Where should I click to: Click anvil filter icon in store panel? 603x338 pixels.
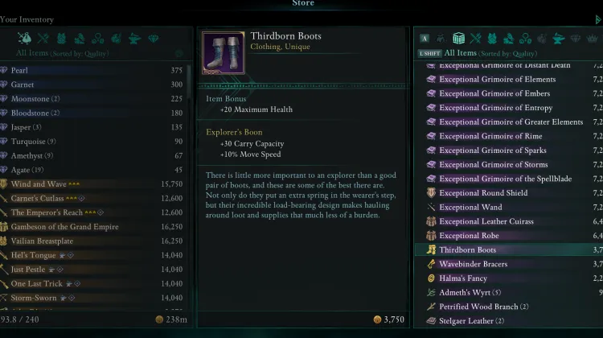click(558, 38)
